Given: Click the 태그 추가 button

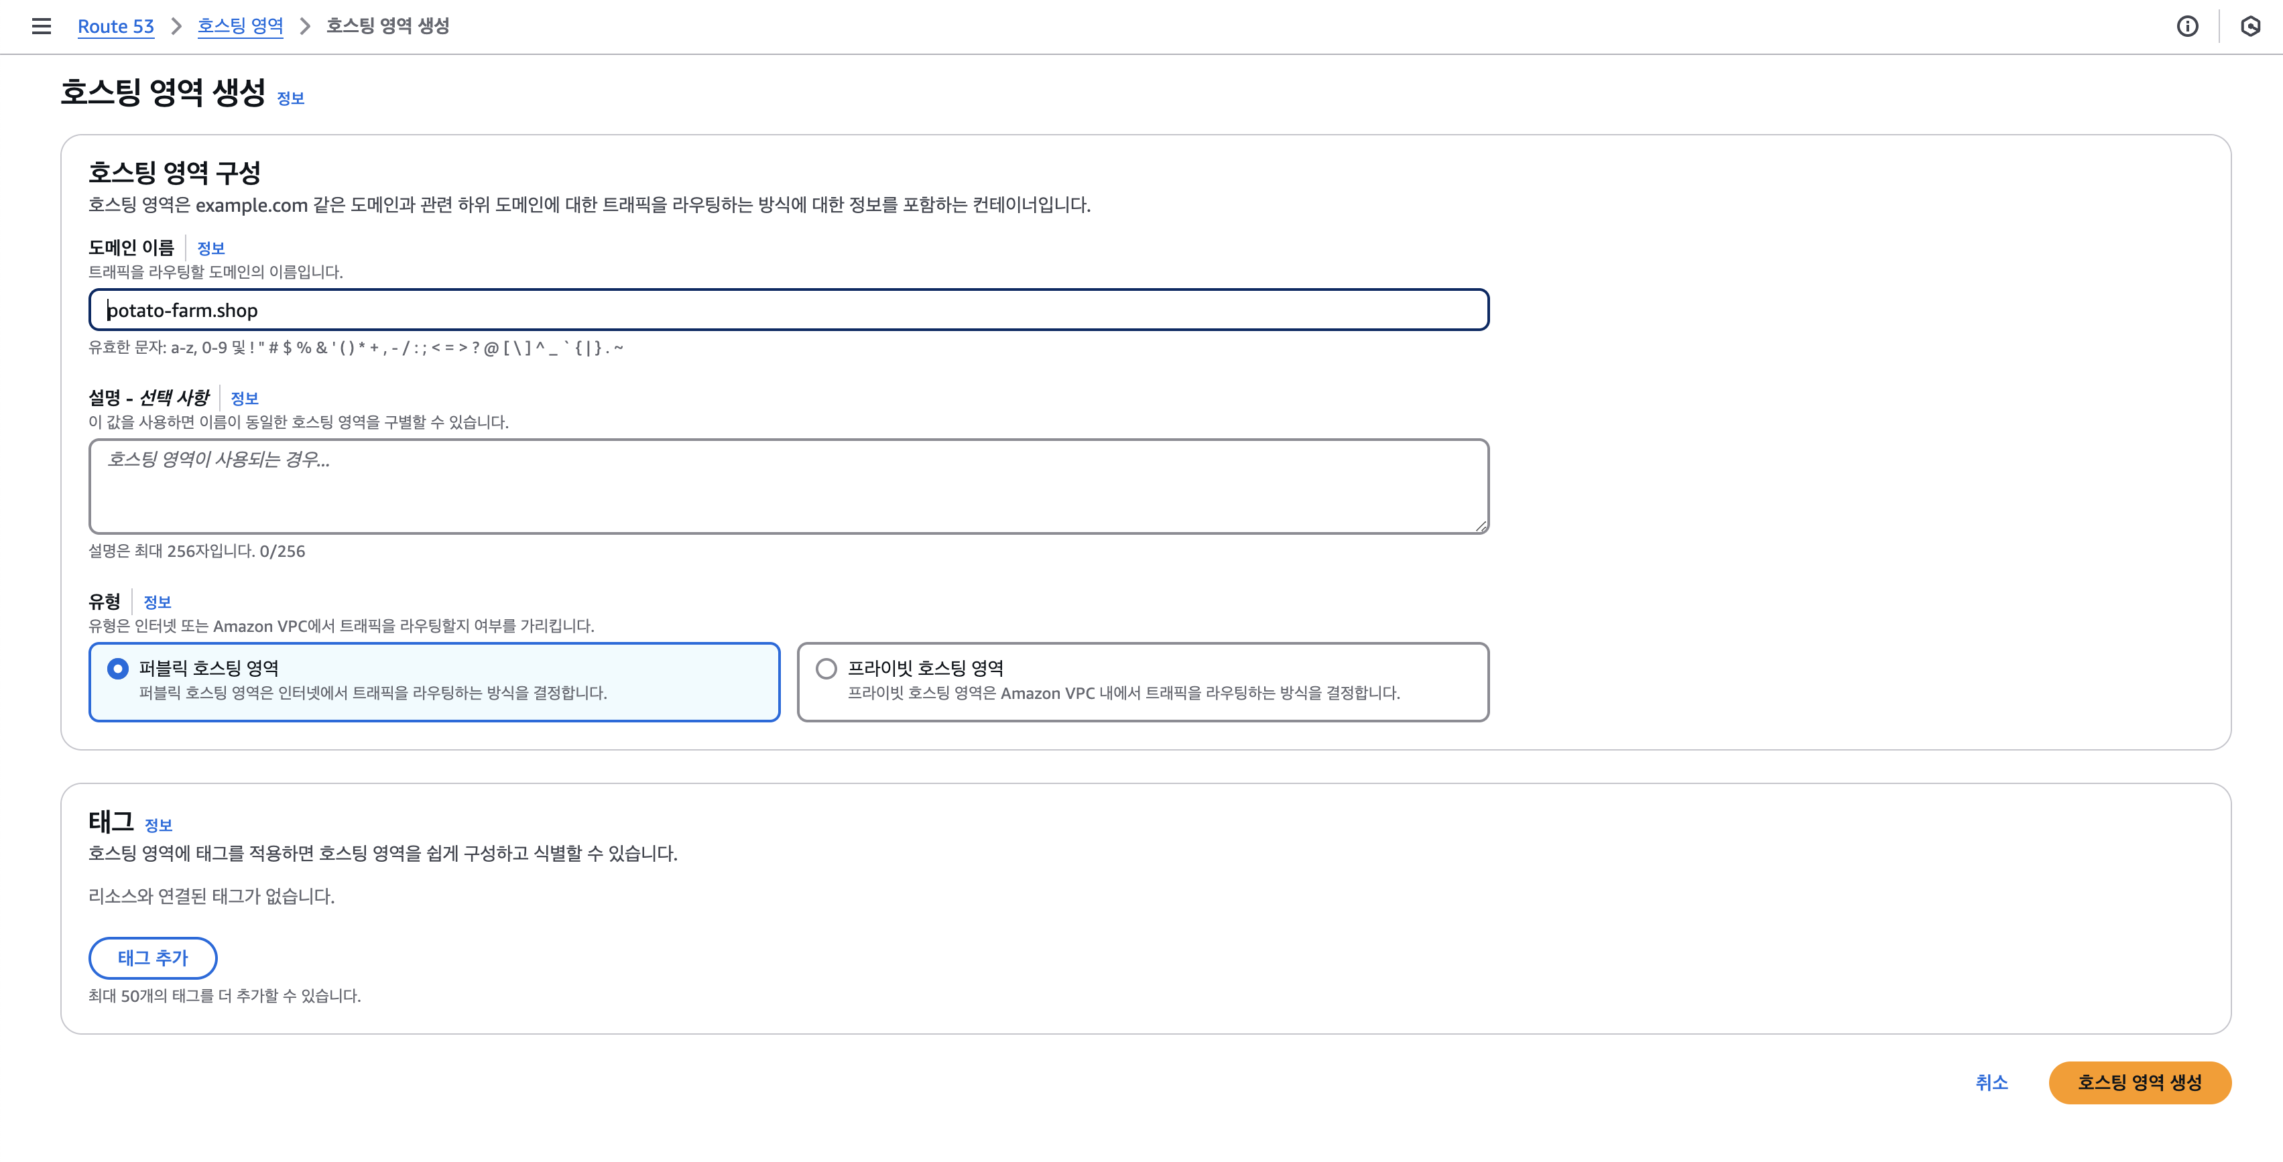Looking at the screenshot, I should point(152,957).
